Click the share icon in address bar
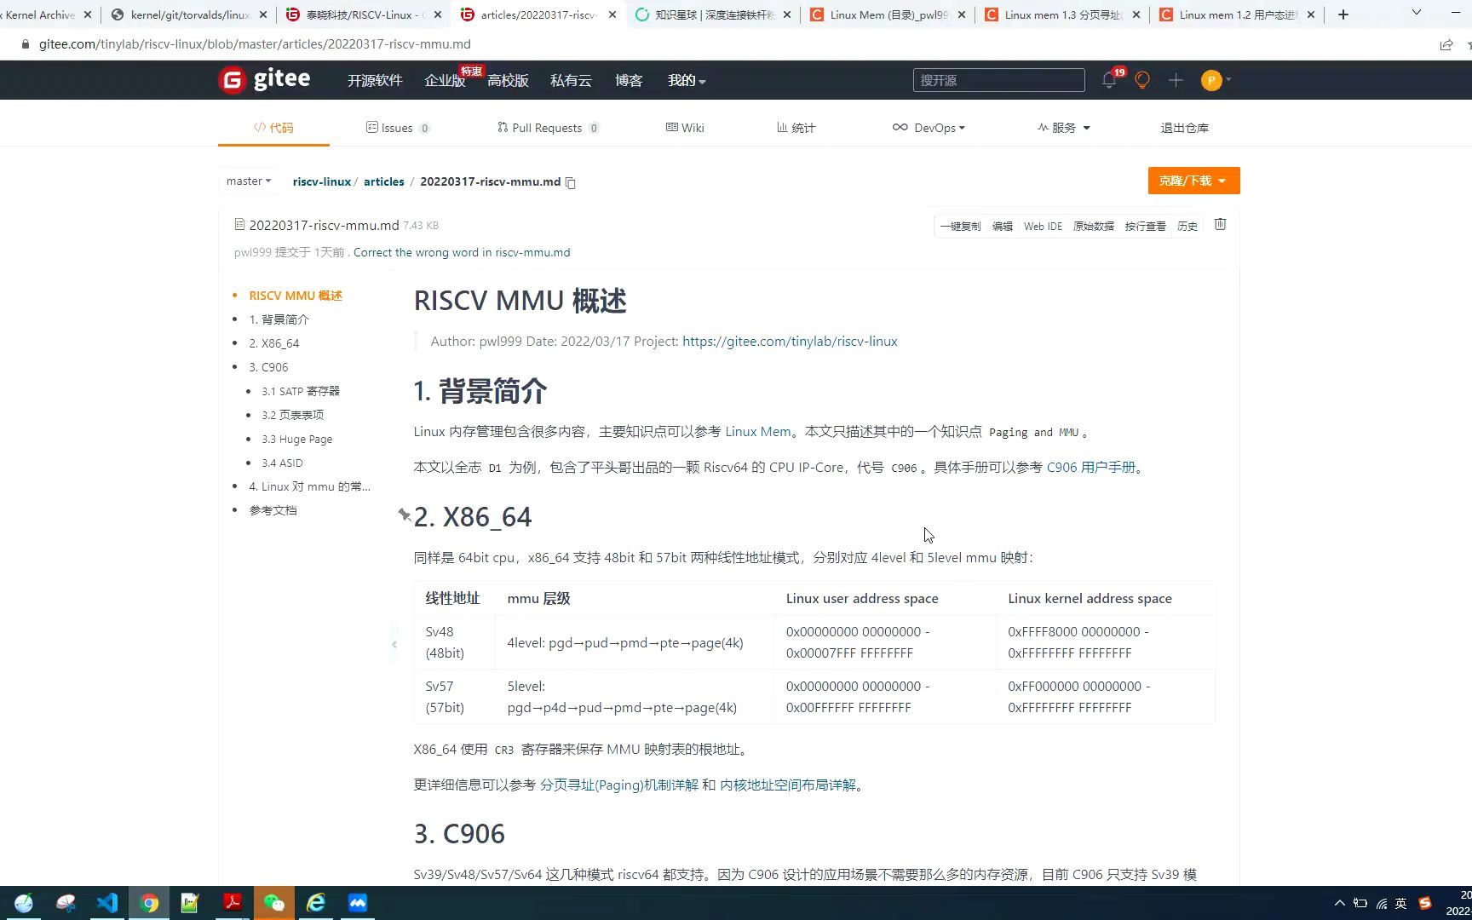The width and height of the screenshot is (1472, 920). tap(1446, 44)
